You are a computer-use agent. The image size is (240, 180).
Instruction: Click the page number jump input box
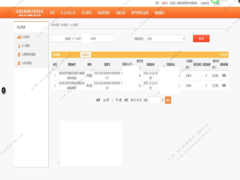point(154,100)
